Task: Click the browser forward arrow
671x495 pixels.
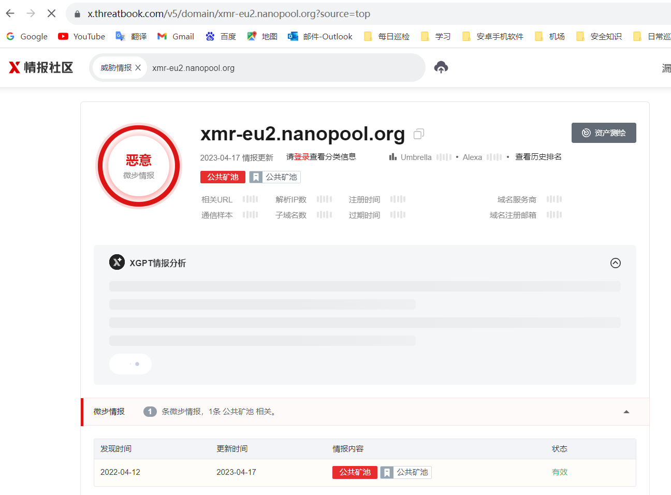Action: point(31,13)
